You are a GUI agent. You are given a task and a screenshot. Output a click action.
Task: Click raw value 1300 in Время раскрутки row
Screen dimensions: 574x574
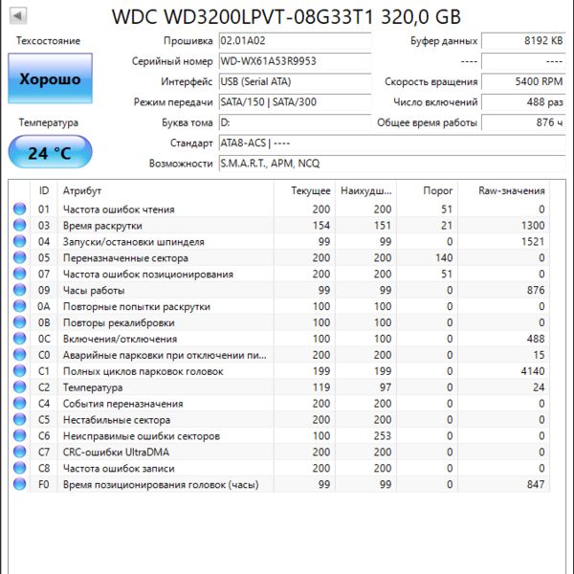(533, 226)
